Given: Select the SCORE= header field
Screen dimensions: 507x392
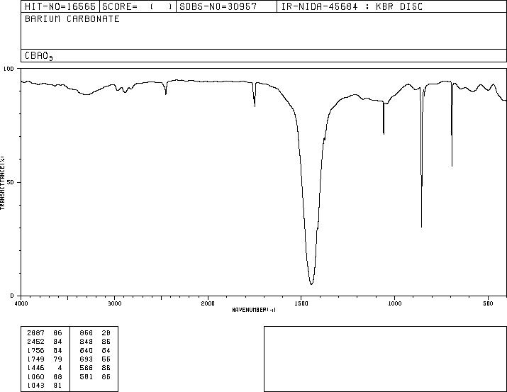Looking at the screenshot, I should tap(138, 6).
